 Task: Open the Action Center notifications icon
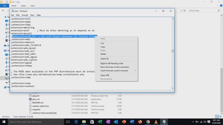coord(209,122)
